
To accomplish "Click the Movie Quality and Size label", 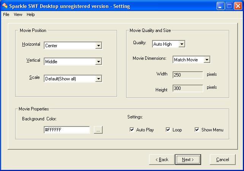I will [150, 30].
